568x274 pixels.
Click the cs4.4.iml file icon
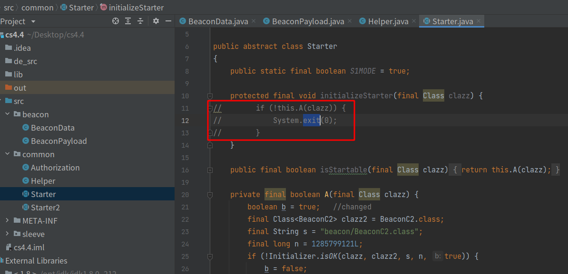click(x=9, y=247)
